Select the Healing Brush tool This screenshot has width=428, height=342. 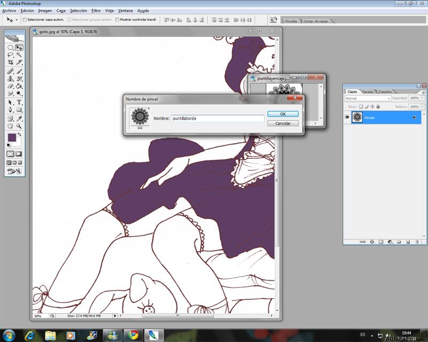pyautogui.click(x=10, y=72)
